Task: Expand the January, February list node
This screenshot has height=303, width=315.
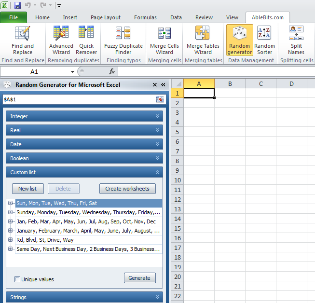Action: pyautogui.click(x=10, y=231)
